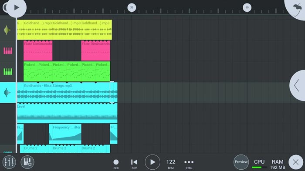Viewport: 305px width, 171px height.
Task: Play the song from bottom transport
Action: click(x=152, y=162)
